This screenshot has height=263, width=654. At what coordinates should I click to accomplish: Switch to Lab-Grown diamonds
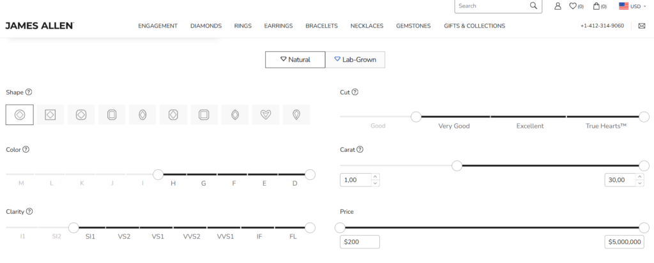point(355,59)
